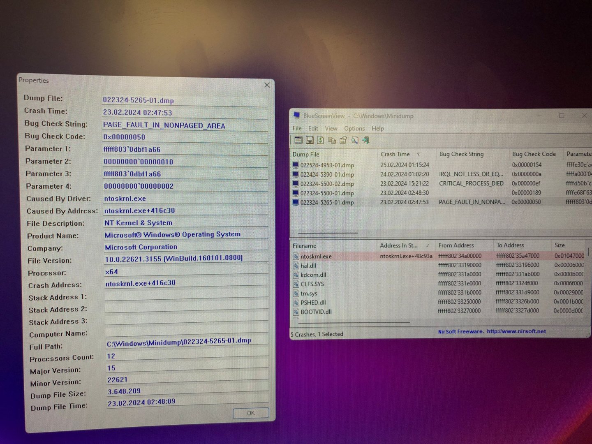Open the Options menu in BlueScreenView

tap(354, 128)
